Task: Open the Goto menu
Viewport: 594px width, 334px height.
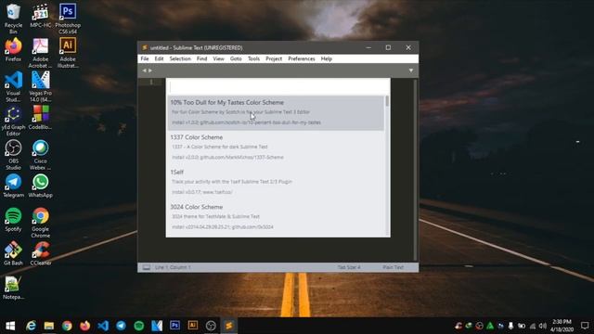Action: 236,58
